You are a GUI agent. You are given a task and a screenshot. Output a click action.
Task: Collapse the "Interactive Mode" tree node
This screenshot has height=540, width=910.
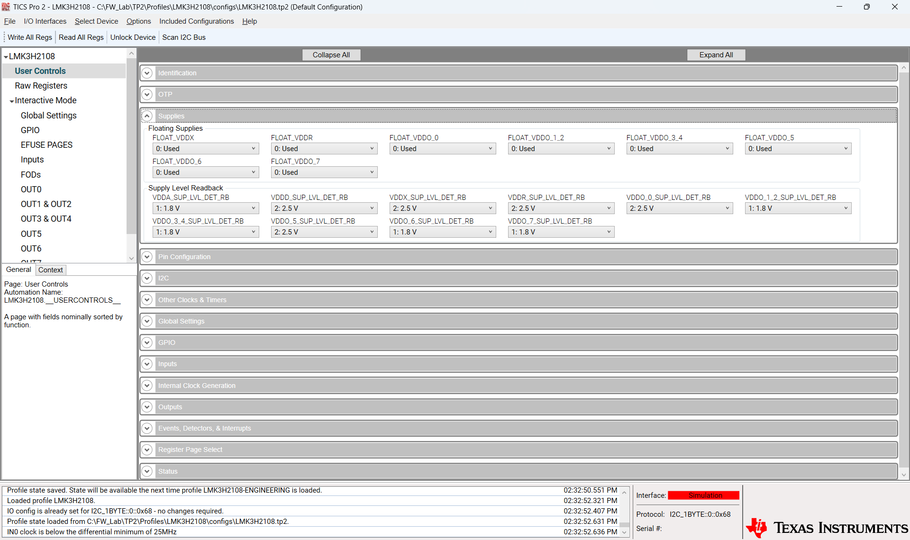pos(12,100)
